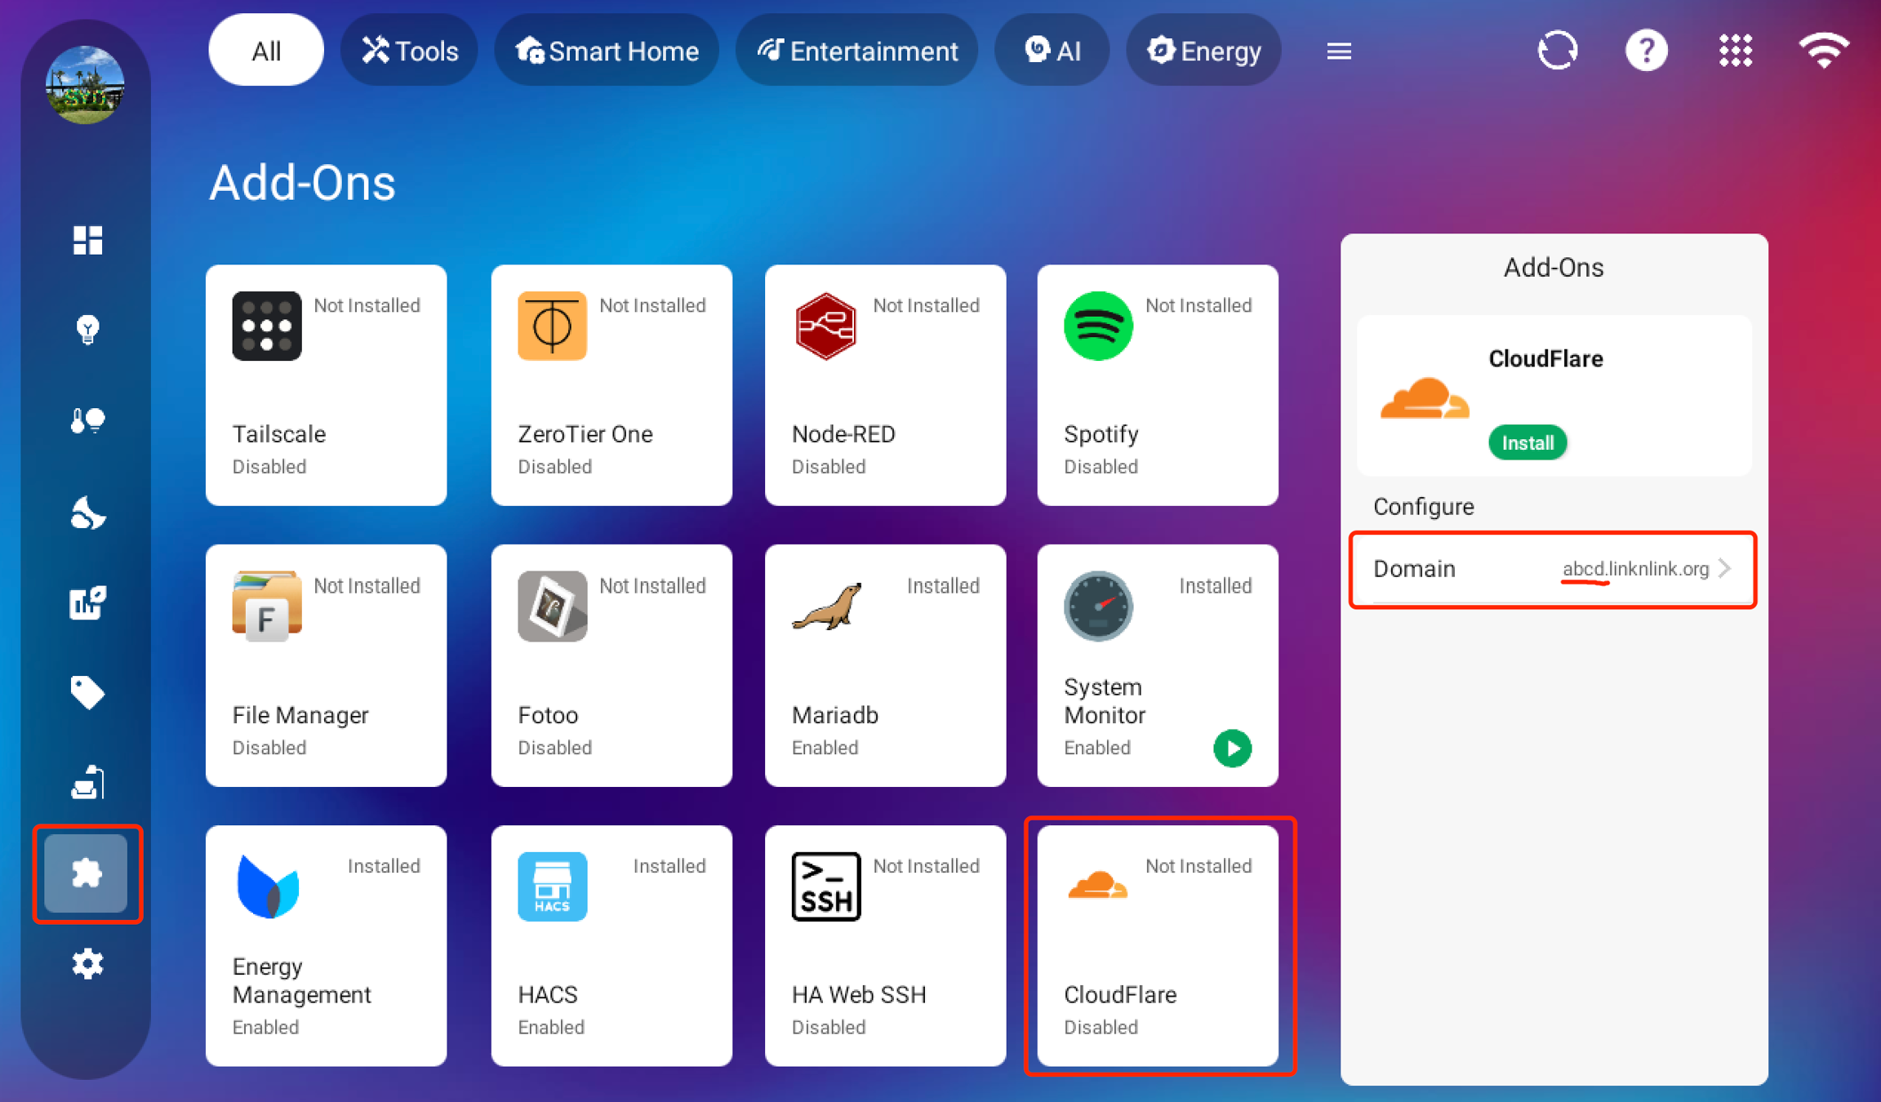The width and height of the screenshot is (1881, 1102).
Task: Open the dashboard grid icon in sidebar
Action: (87, 240)
